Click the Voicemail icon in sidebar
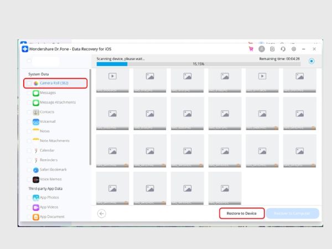The height and width of the screenshot is (249, 332). pyautogui.click(x=36, y=122)
